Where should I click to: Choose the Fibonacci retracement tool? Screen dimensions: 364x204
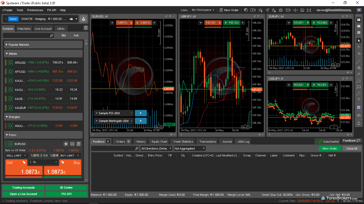[359, 80]
